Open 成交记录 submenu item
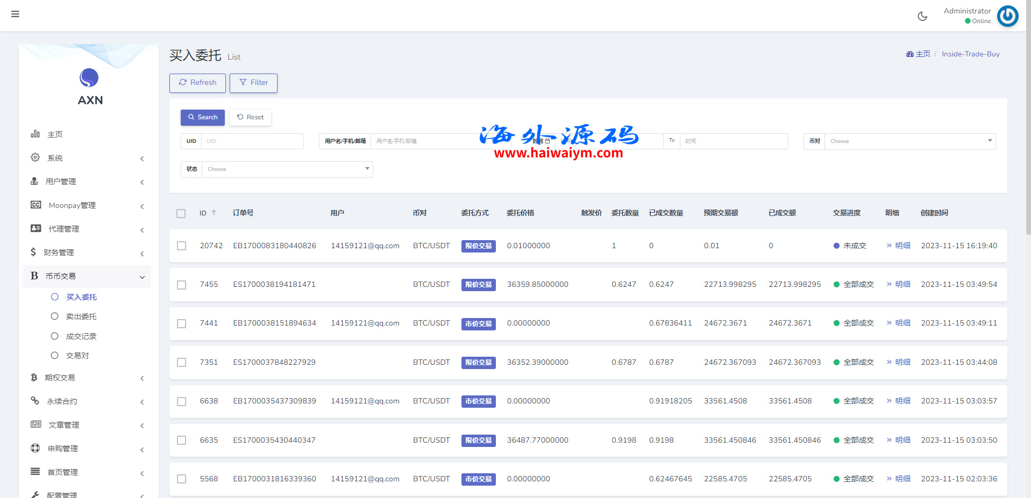 tap(81, 336)
